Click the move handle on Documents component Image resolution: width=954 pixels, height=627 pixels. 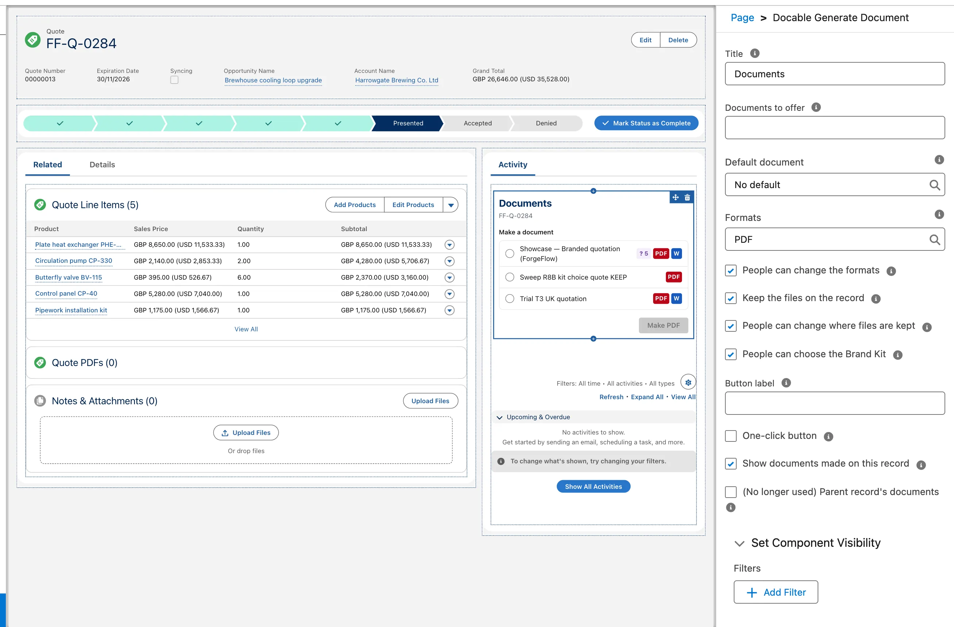[675, 197]
